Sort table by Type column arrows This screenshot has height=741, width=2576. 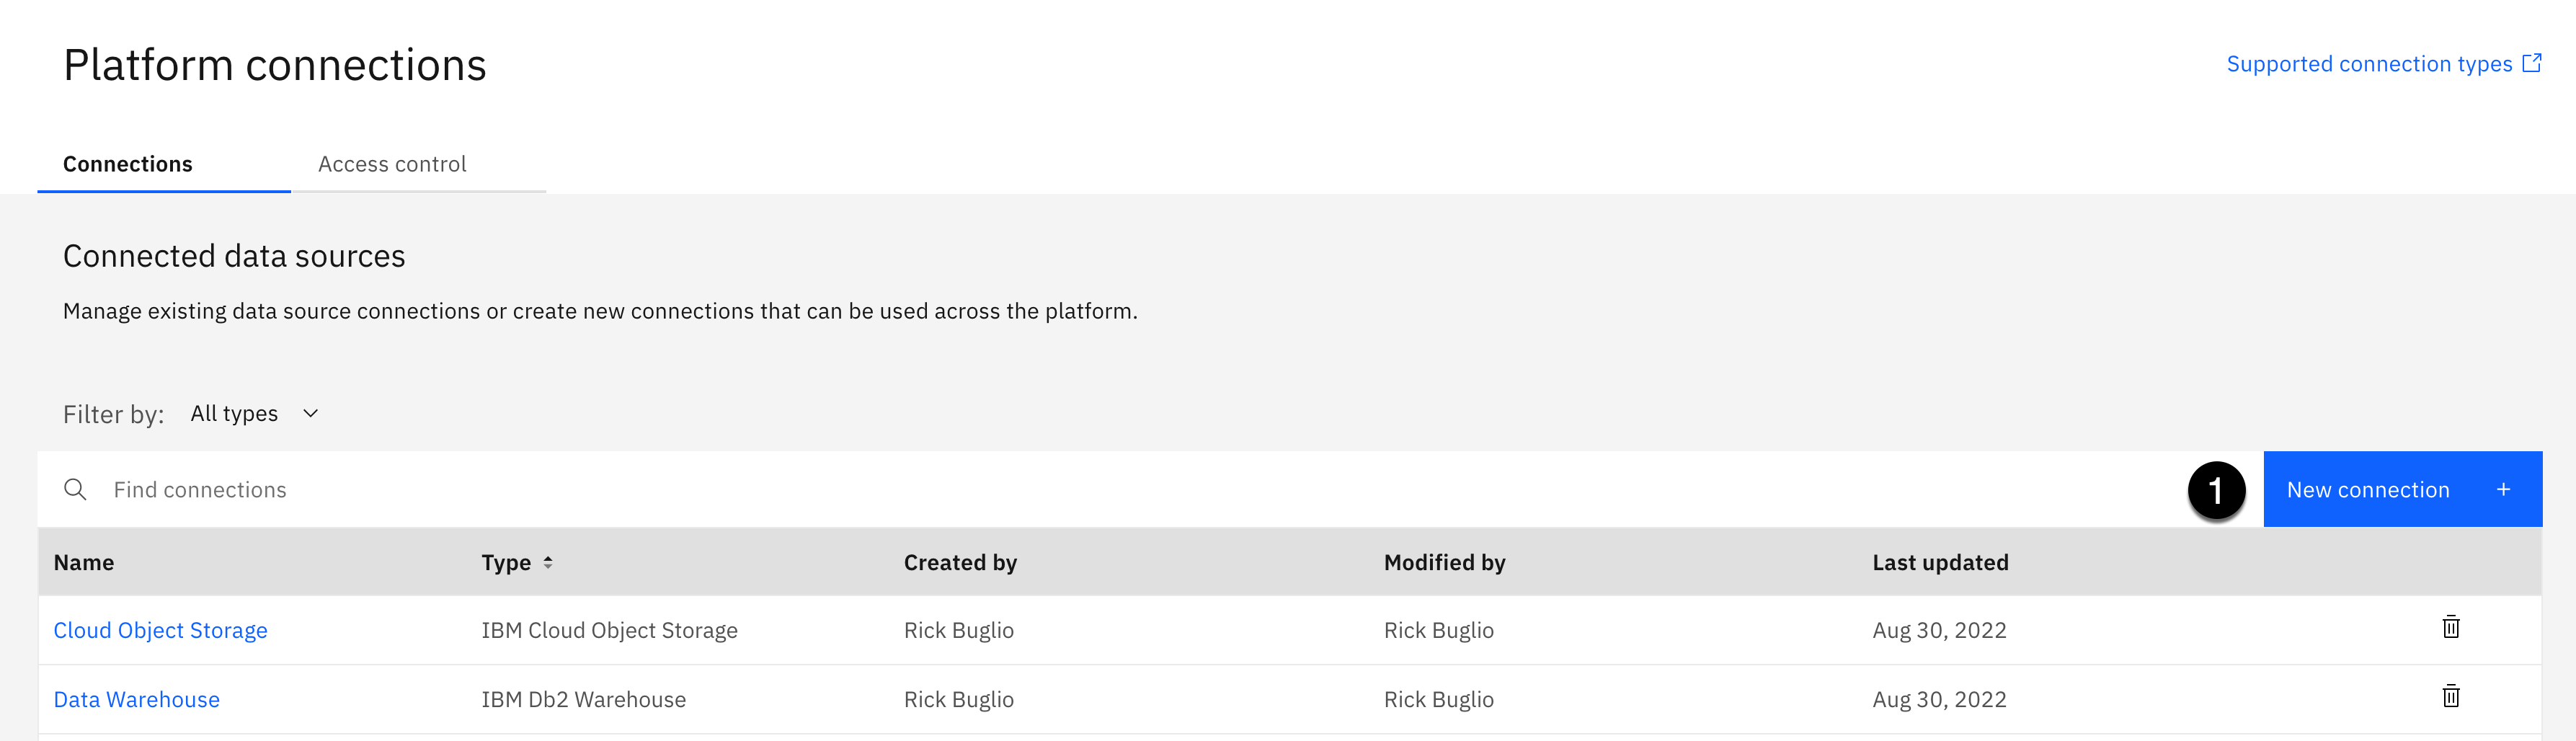coord(548,563)
